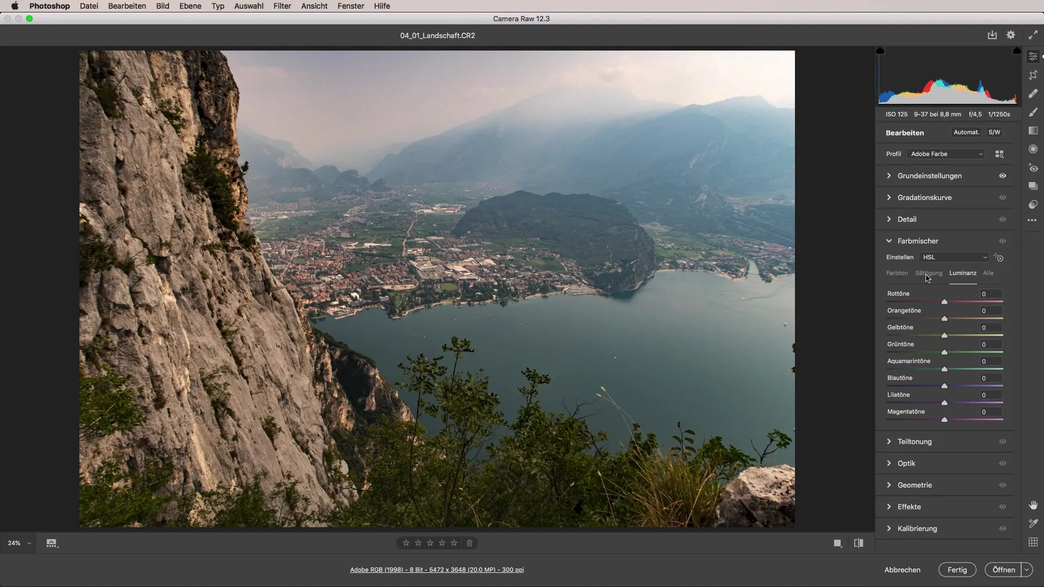The image size is (1044, 587).
Task: Open the Einstellen HSL dropdown
Action: click(x=954, y=257)
